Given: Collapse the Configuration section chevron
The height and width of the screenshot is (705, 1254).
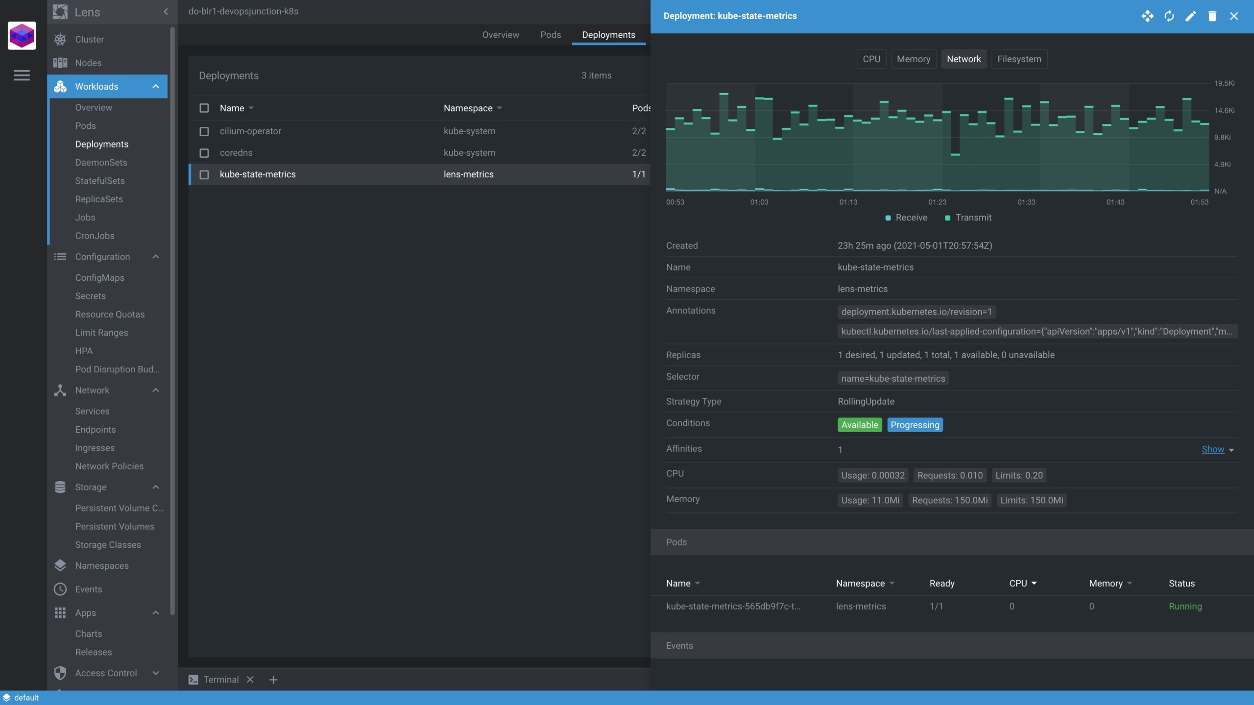Looking at the screenshot, I should tap(156, 257).
